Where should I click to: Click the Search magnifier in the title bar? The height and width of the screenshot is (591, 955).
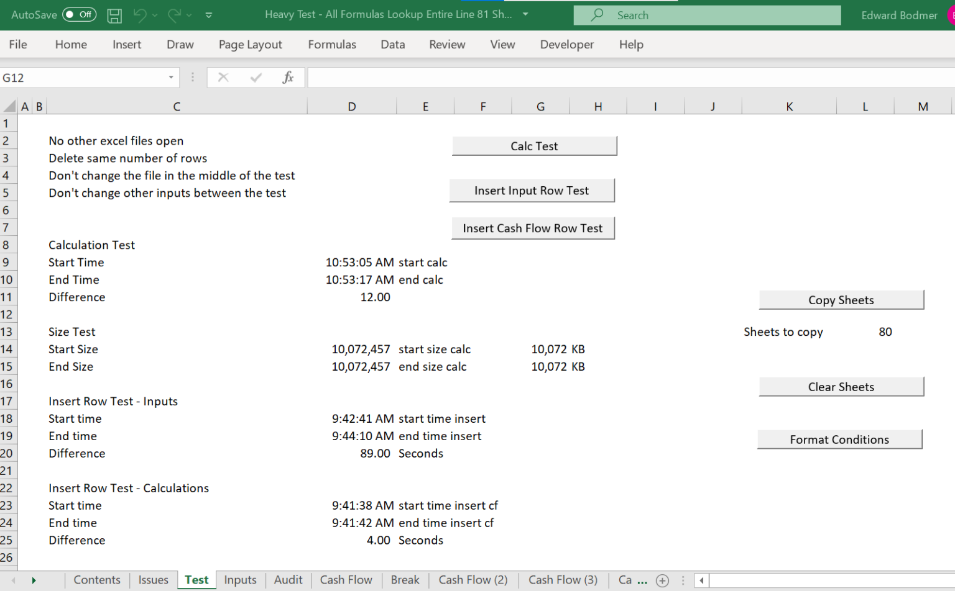(596, 15)
